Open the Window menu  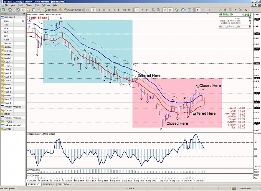click(x=46, y=5)
